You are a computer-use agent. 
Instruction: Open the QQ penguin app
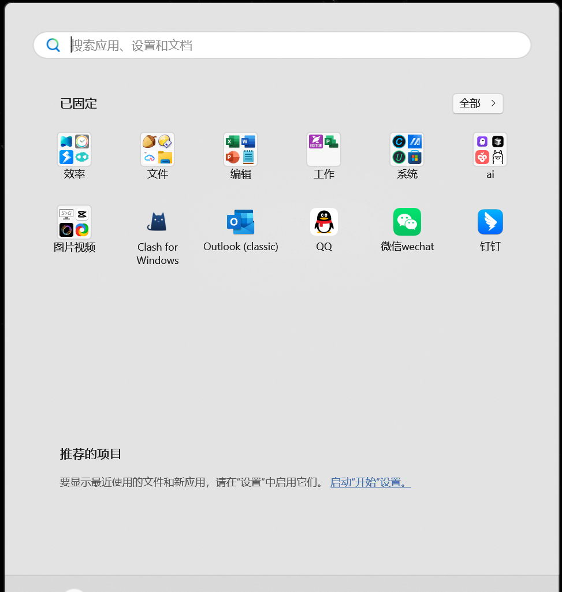tap(323, 222)
